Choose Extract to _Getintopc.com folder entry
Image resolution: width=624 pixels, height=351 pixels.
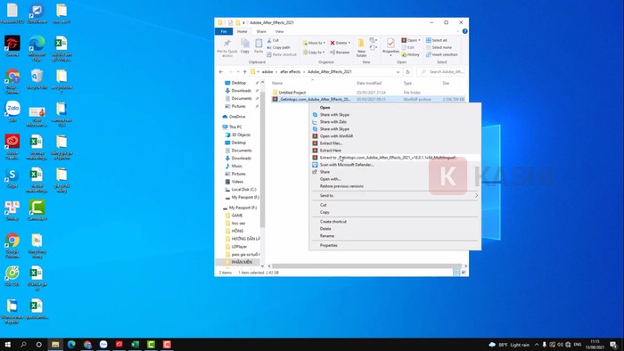(x=395, y=158)
